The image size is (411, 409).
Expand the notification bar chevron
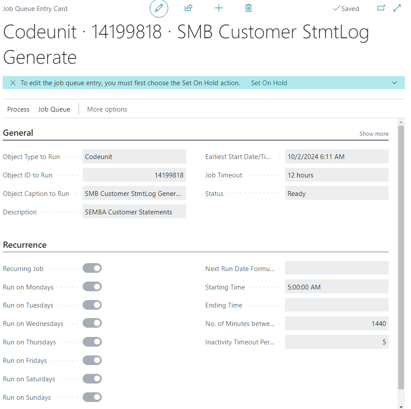[x=394, y=83]
